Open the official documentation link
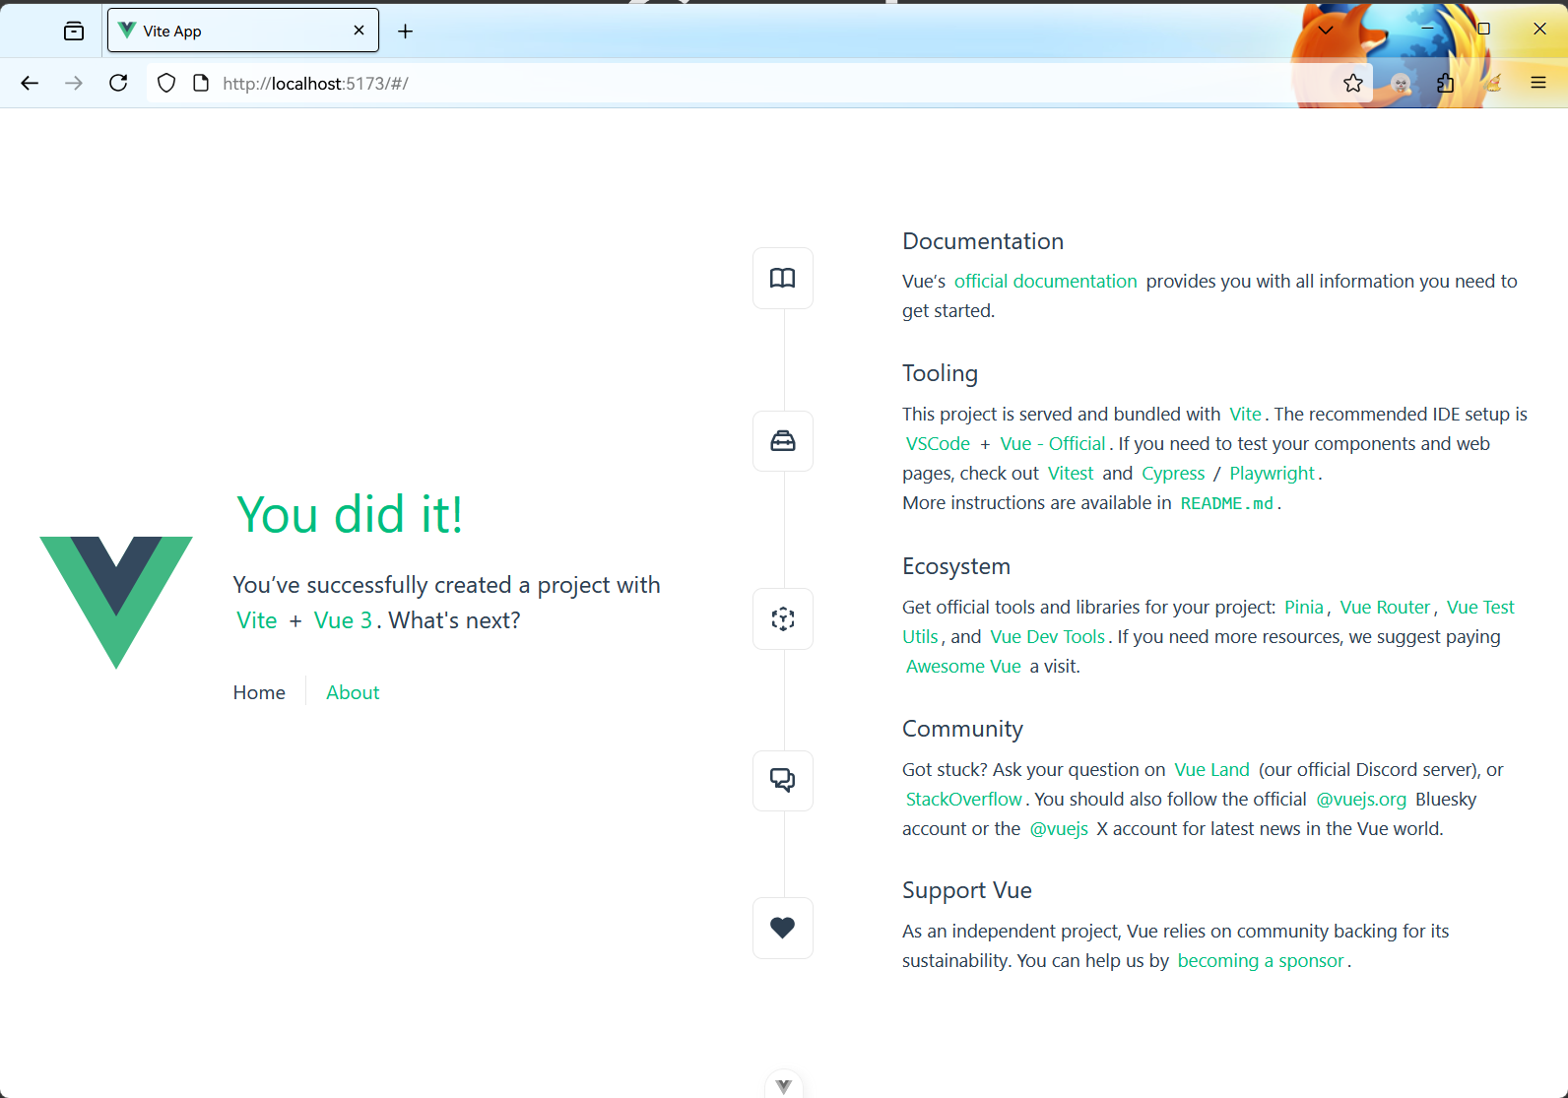 click(x=1045, y=281)
